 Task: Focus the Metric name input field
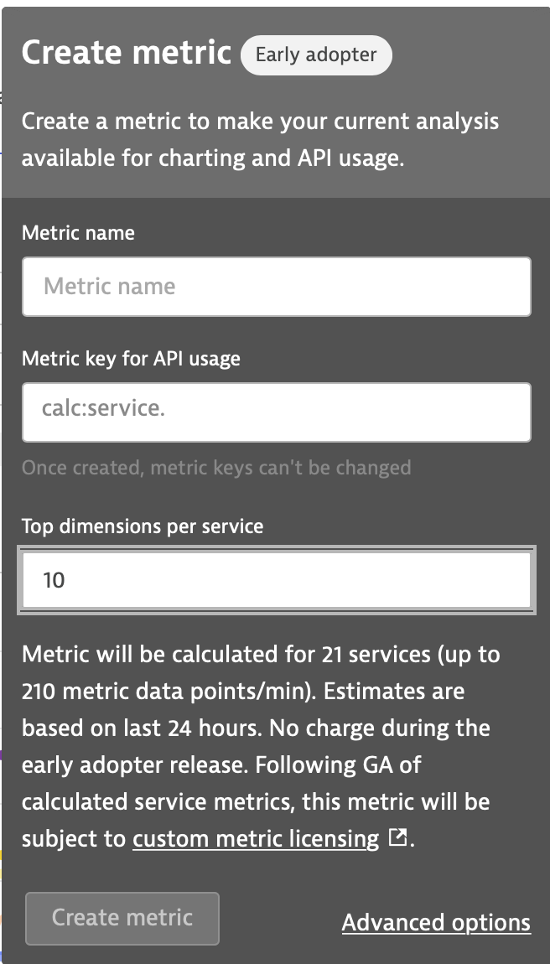click(x=276, y=287)
